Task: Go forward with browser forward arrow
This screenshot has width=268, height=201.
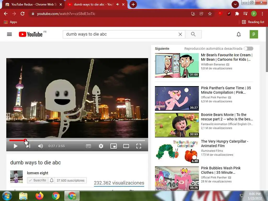Action: coord(14,14)
